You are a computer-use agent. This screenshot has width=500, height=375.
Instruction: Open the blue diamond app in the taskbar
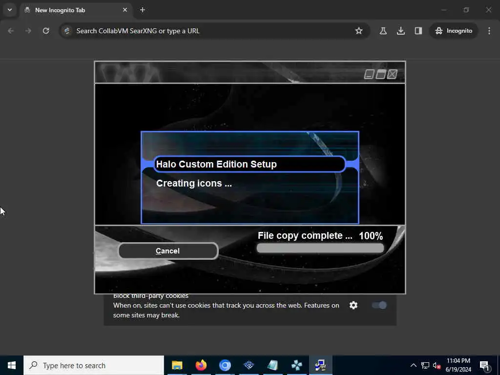(x=249, y=365)
